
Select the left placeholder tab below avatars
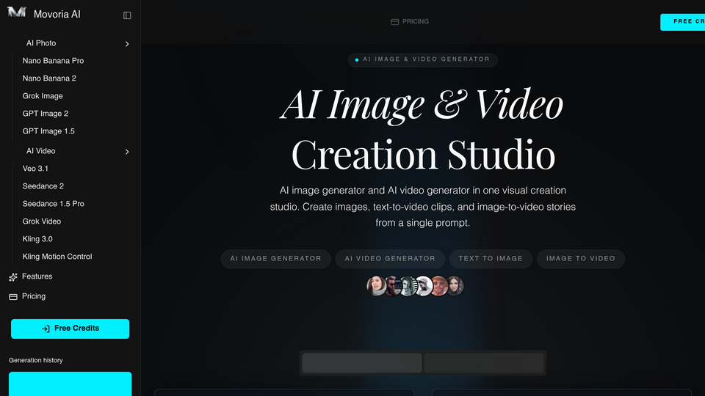(362, 363)
